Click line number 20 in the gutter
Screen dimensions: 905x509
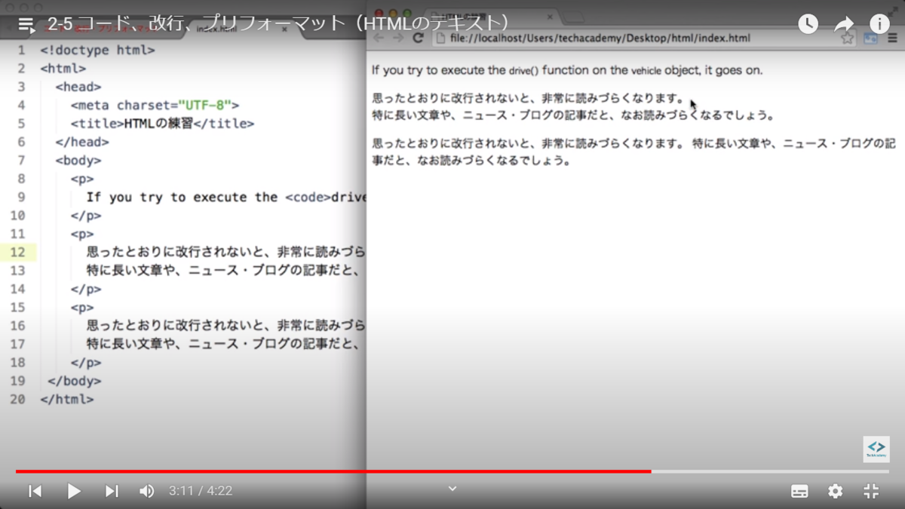coord(17,399)
